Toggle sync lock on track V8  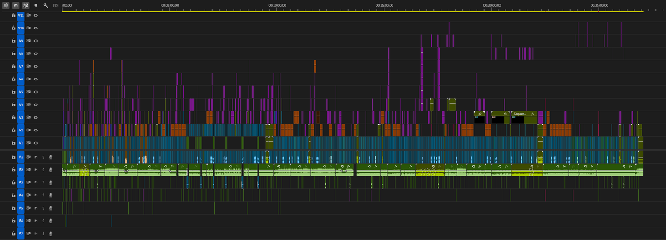click(x=28, y=53)
